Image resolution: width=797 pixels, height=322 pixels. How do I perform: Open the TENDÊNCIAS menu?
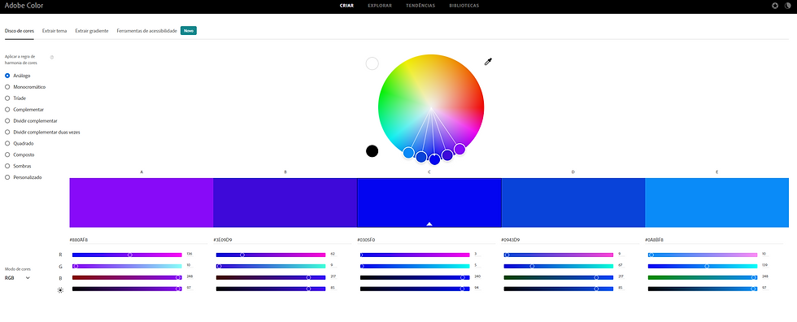[x=420, y=6]
